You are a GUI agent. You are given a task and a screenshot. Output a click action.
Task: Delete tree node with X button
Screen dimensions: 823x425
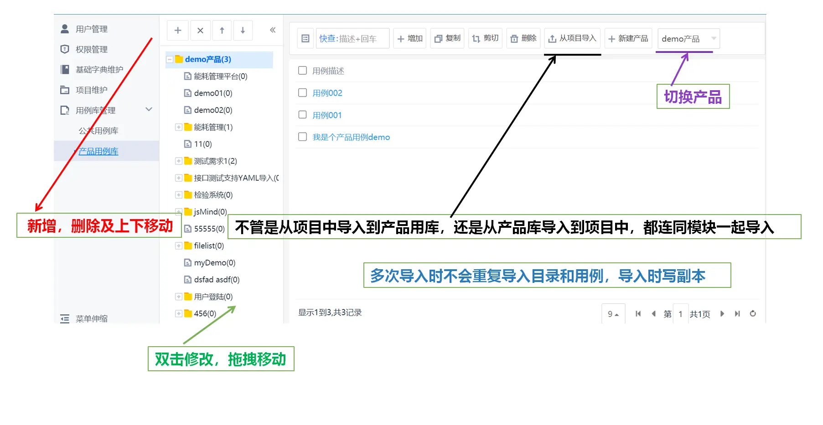200,31
